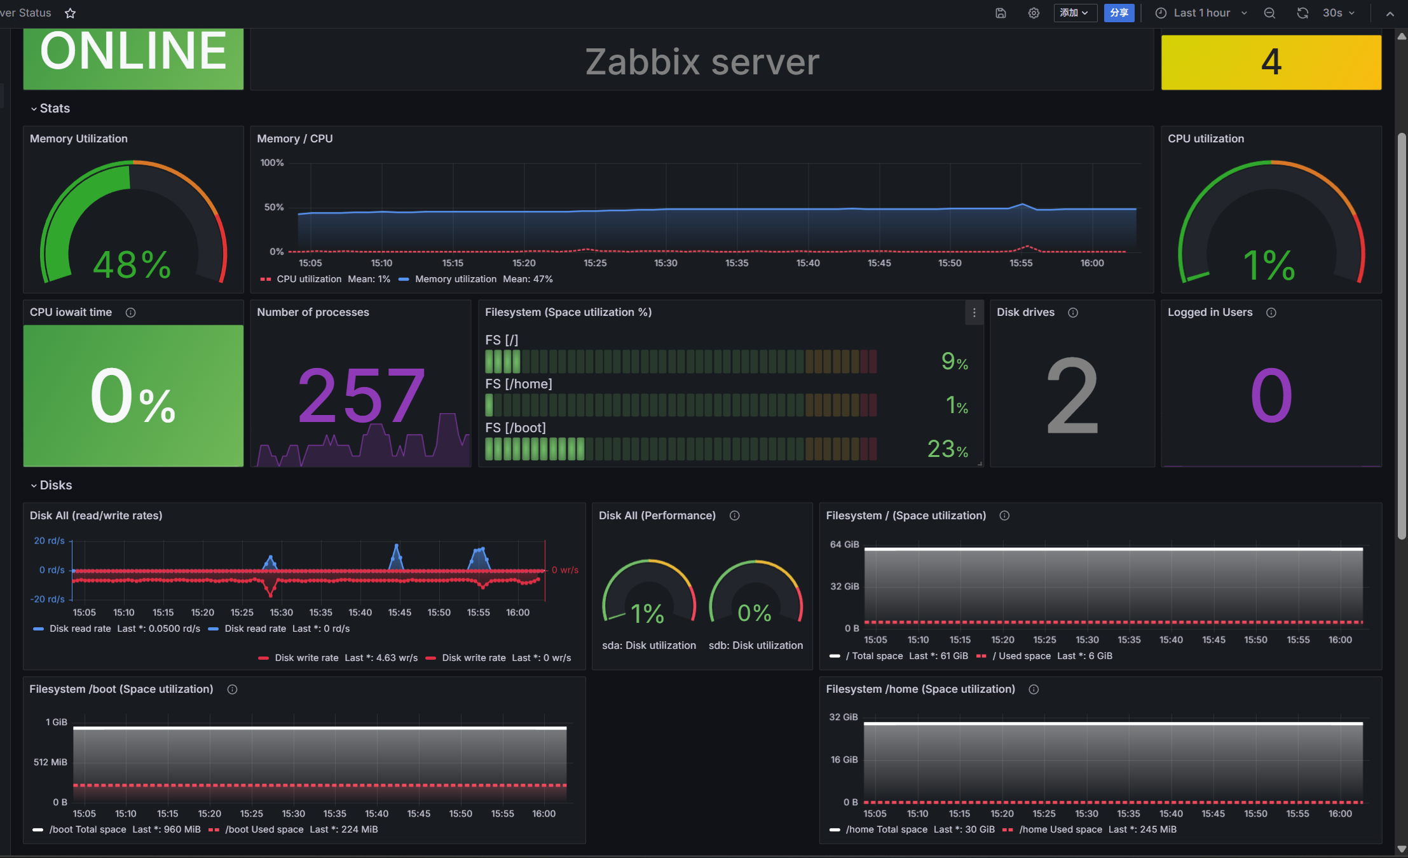
Task: Open the 添加 dropdown menu
Action: coord(1075,13)
